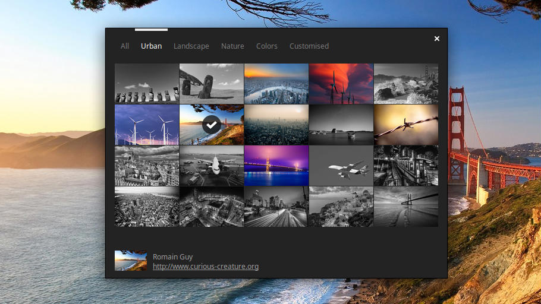
Task: Choose the barbed wire wallpaper
Action: [x=406, y=125]
